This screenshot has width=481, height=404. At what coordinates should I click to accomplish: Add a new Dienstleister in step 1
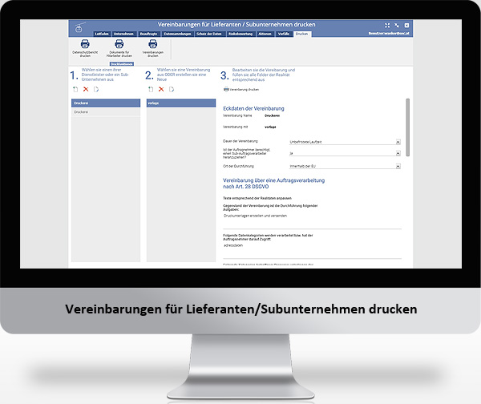(x=75, y=89)
